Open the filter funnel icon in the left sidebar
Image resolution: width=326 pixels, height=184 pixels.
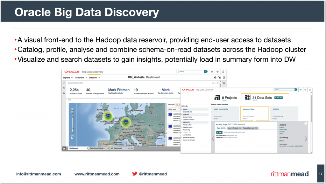pos(64,83)
